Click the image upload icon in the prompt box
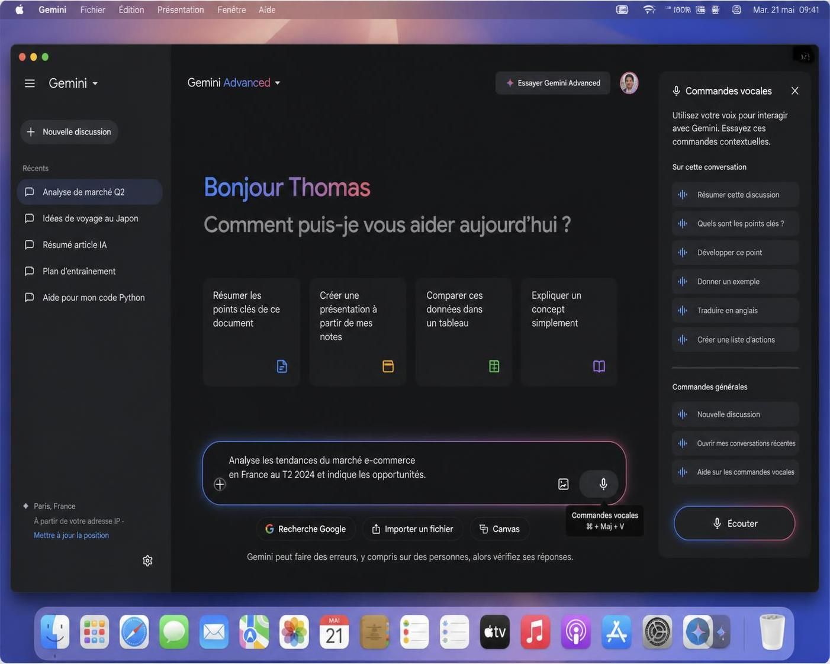The width and height of the screenshot is (830, 664). pos(564,484)
